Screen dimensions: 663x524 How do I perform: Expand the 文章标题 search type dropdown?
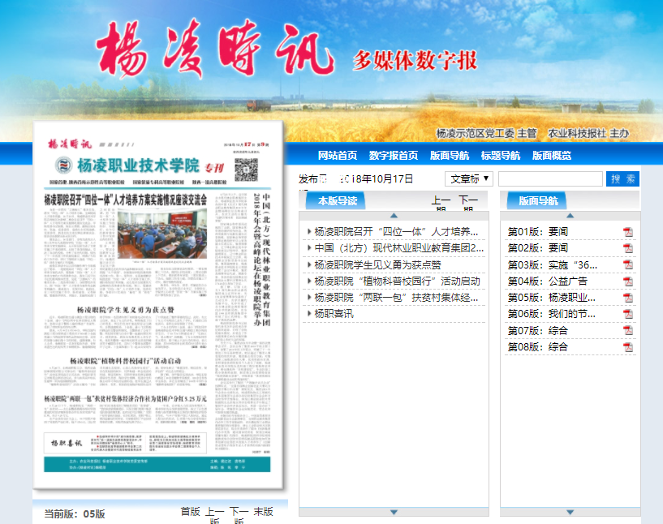(x=469, y=178)
